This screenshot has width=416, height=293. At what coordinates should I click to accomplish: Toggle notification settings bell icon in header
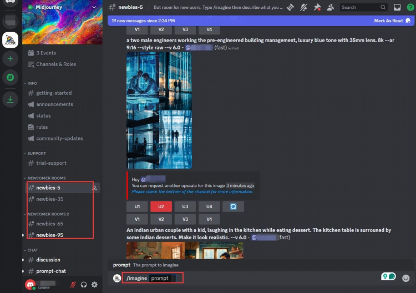click(x=304, y=7)
